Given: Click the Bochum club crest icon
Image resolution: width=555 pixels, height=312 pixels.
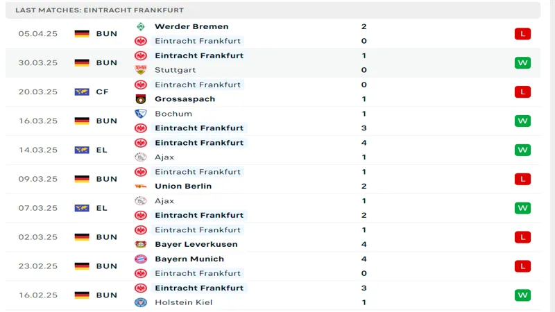Looking at the screenshot, I should [x=141, y=114].
